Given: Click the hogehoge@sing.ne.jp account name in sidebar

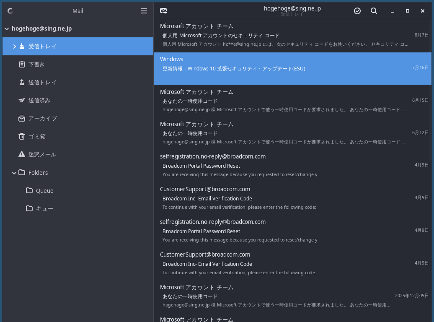Looking at the screenshot, I should point(41,29).
